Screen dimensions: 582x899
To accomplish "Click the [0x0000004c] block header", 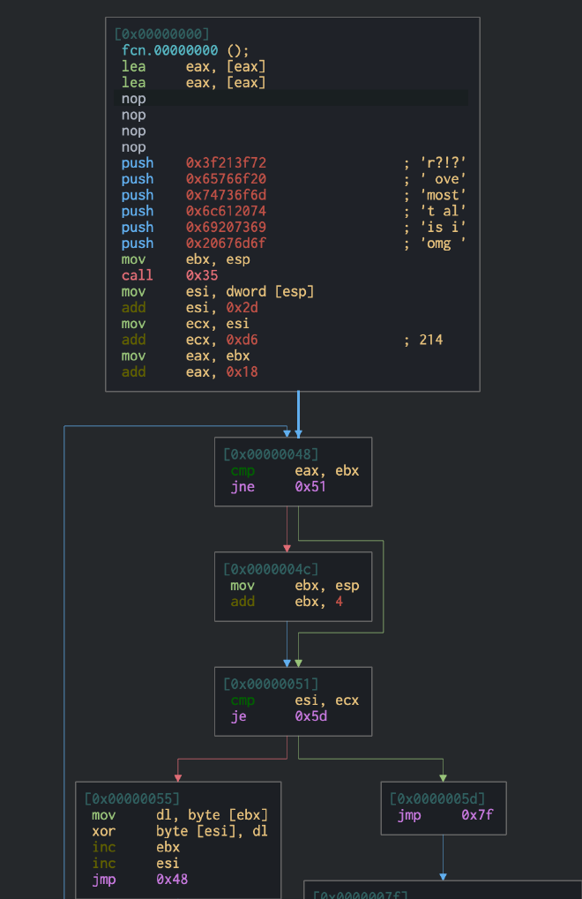I will [271, 569].
